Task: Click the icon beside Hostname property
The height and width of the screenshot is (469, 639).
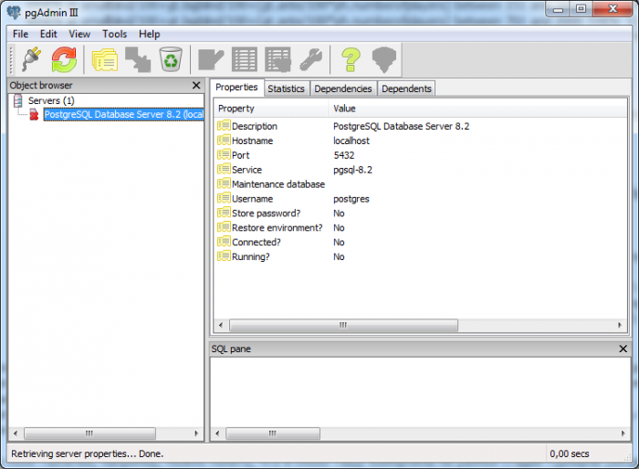Action: [x=224, y=141]
